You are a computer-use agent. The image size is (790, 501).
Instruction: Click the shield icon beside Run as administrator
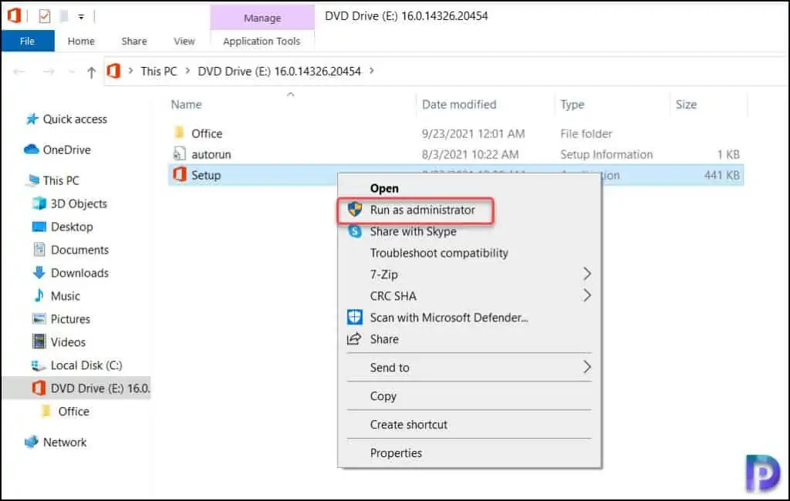[x=355, y=209]
